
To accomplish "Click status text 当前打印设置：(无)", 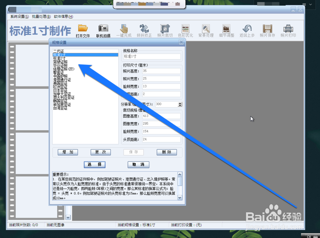I will [x=186, y=225].
